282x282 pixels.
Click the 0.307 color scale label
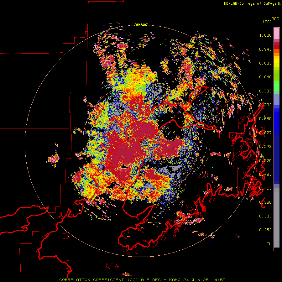click(x=265, y=216)
